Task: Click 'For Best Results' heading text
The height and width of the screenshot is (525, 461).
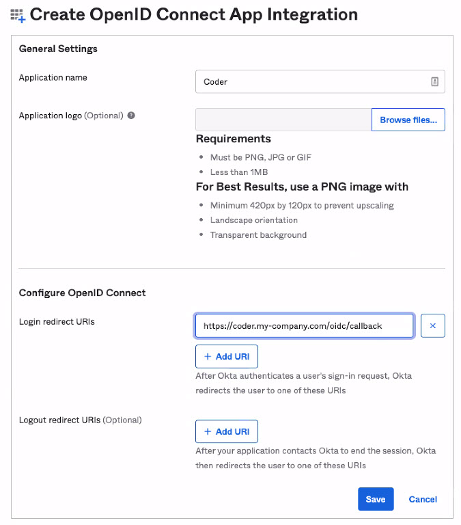Action: 302,187
